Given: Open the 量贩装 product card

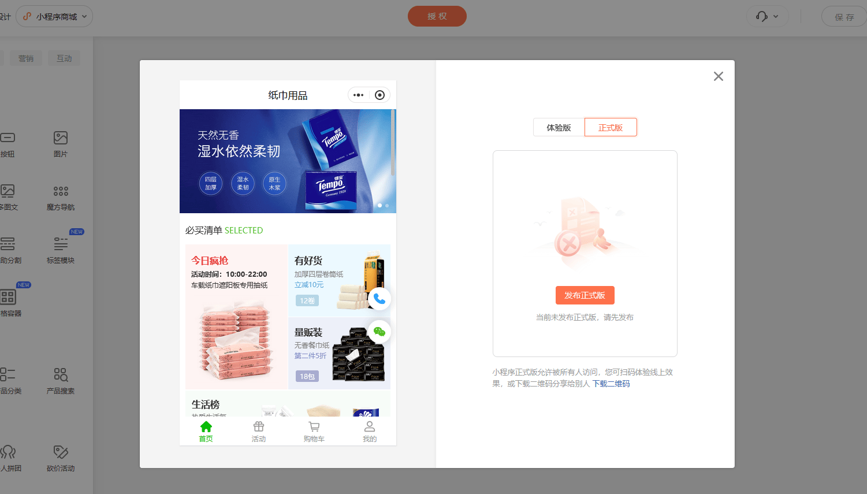Looking at the screenshot, I should (339, 353).
